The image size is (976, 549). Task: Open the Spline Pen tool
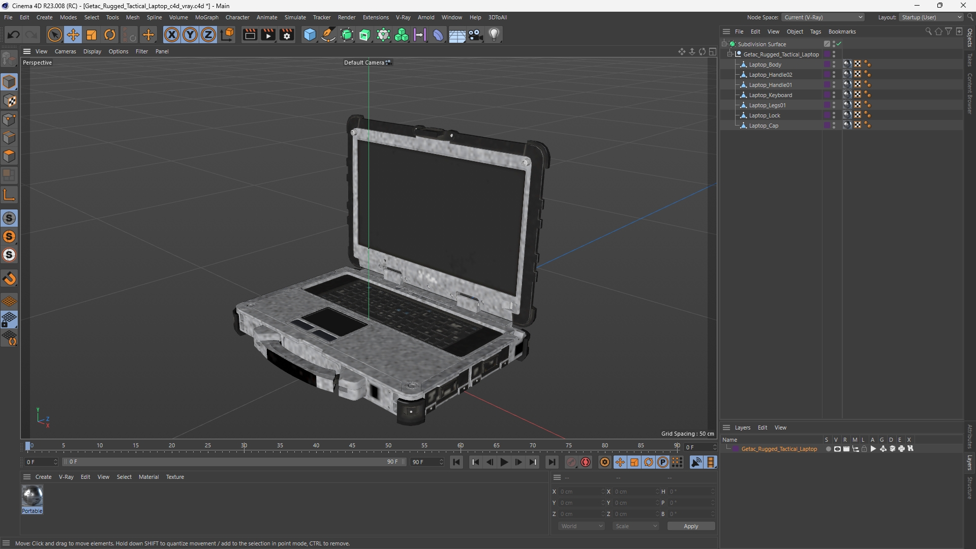click(328, 35)
